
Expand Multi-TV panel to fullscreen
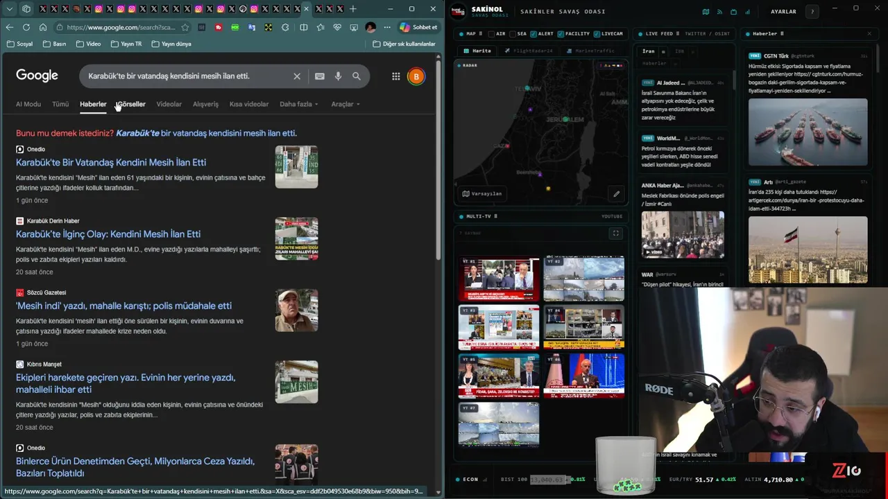click(615, 234)
